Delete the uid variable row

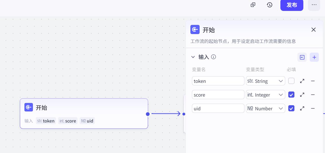click(313, 109)
